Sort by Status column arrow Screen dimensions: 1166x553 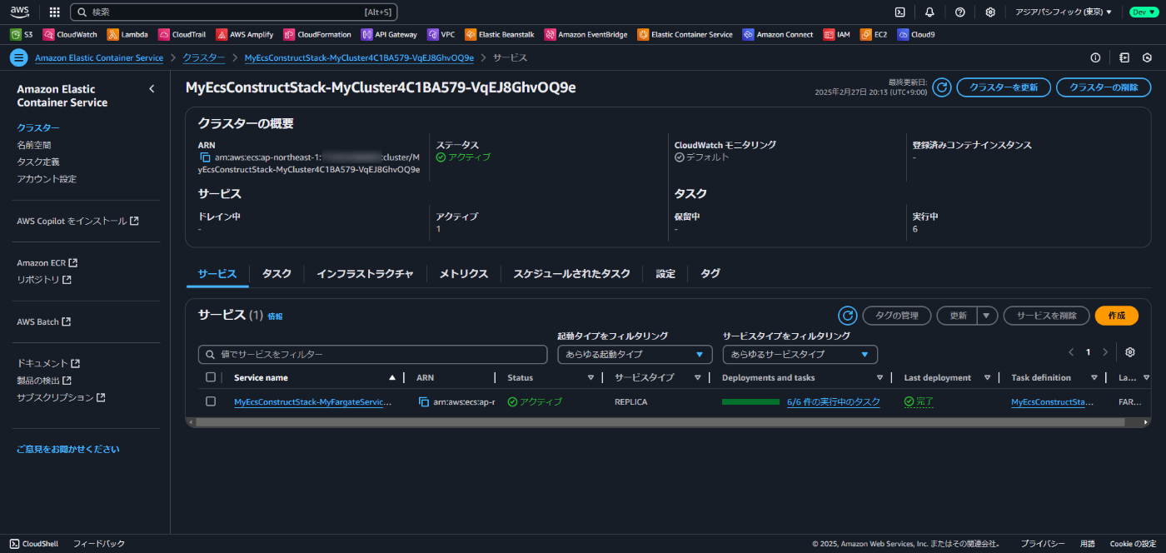coord(590,378)
